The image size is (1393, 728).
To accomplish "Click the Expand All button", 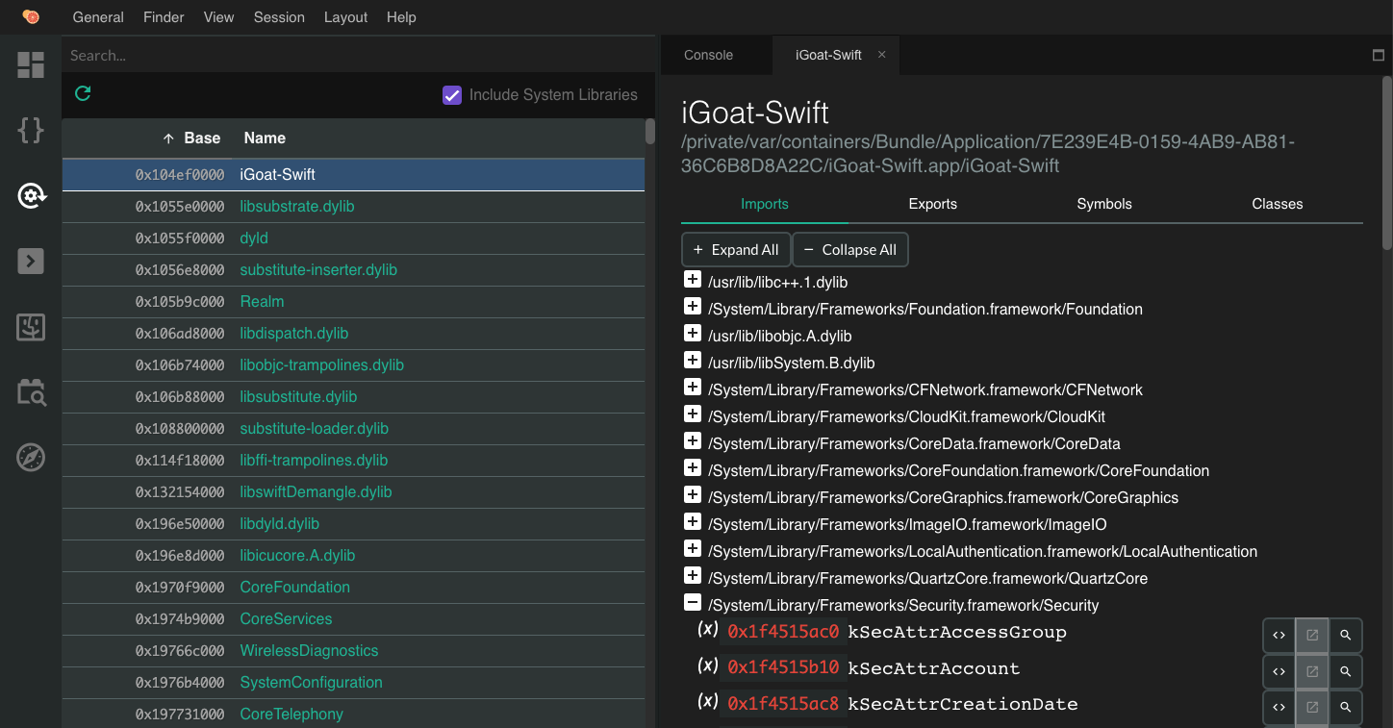I will (x=736, y=250).
